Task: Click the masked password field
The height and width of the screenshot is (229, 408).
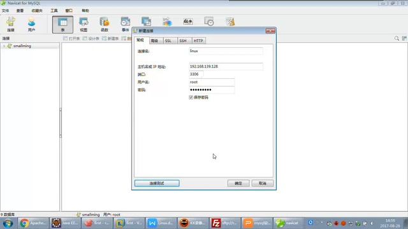Action: click(212, 90)
